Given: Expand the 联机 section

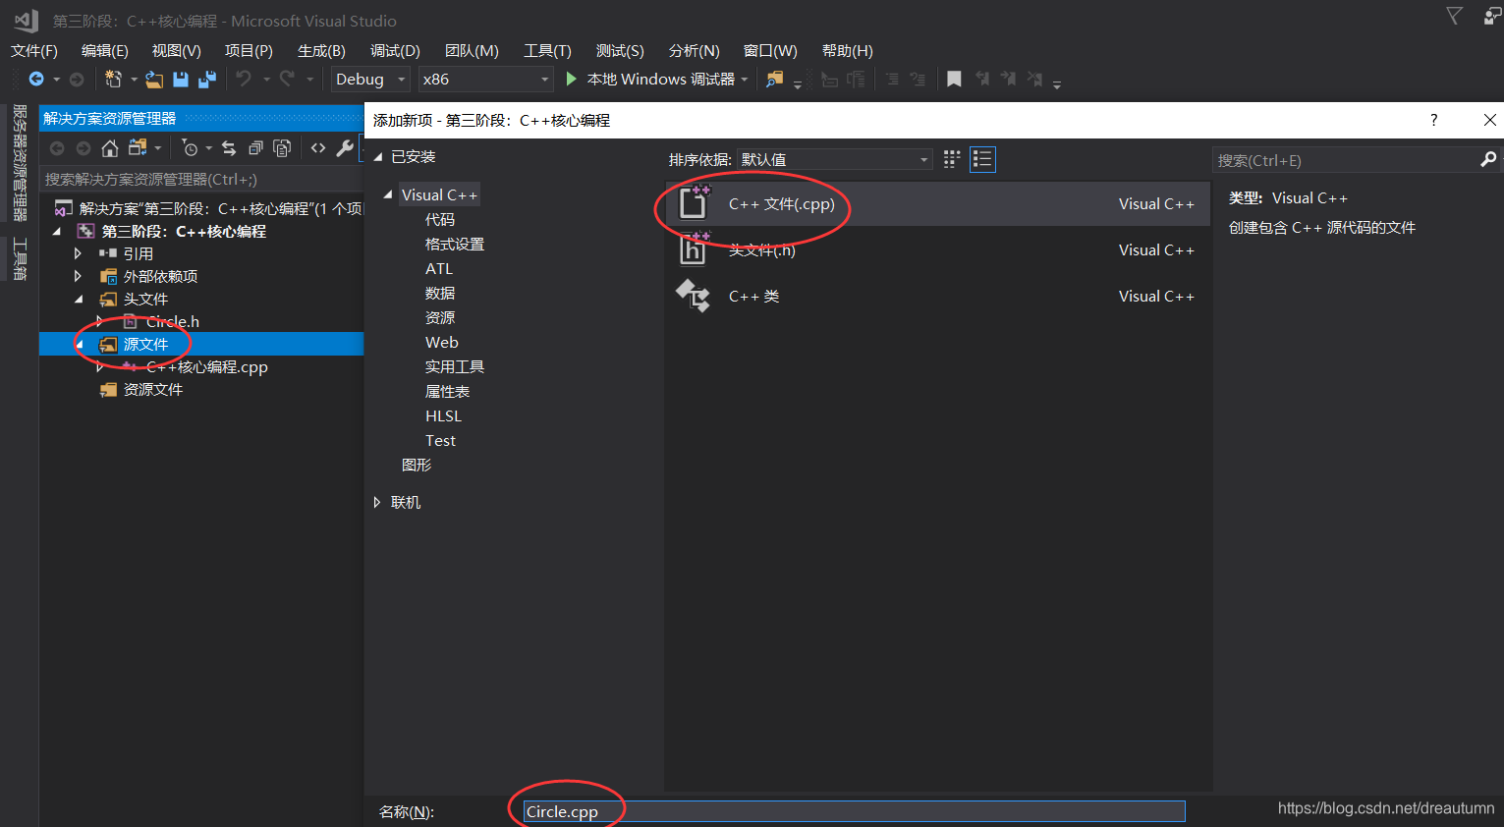Looking at the screenshot, I should click(x=377, y=503).
